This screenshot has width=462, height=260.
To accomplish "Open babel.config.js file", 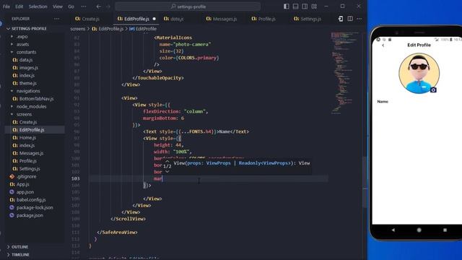I will point(31,199).
